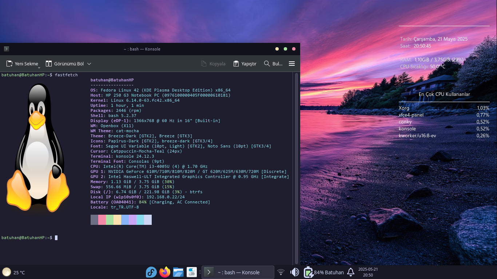Click the Konsole window menu icon in title bar
The image size is (497, 279).
click(x=7, y=49)
